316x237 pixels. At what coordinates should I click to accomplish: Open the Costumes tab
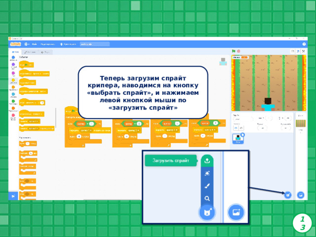(30, 52)
